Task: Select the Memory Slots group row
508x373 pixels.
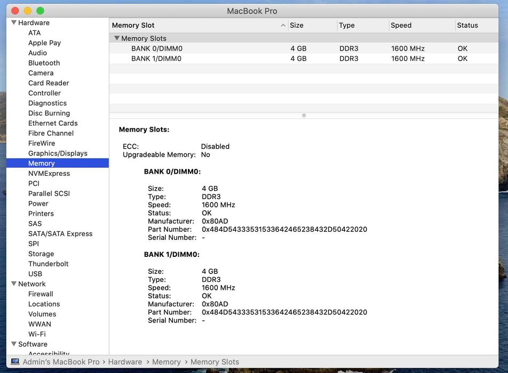Action: (x=304, y=38)
